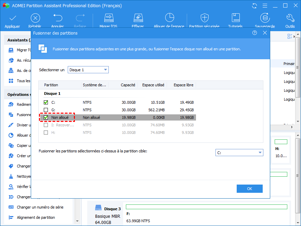301x226 pixels.
Task: Click the help question mark in the dialog
Action: click(x=254, y=33)
